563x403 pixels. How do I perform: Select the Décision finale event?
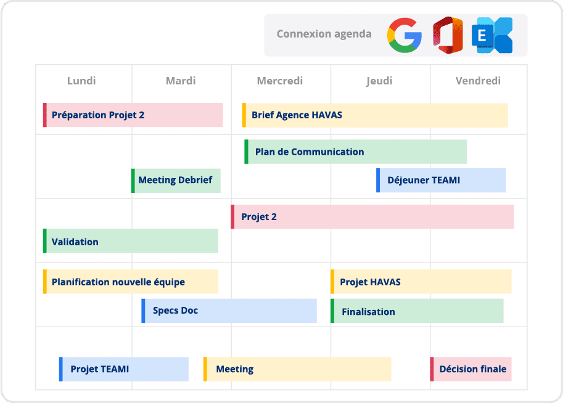471,369
